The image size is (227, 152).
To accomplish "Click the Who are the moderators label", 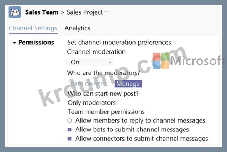I will click(104, 73).
